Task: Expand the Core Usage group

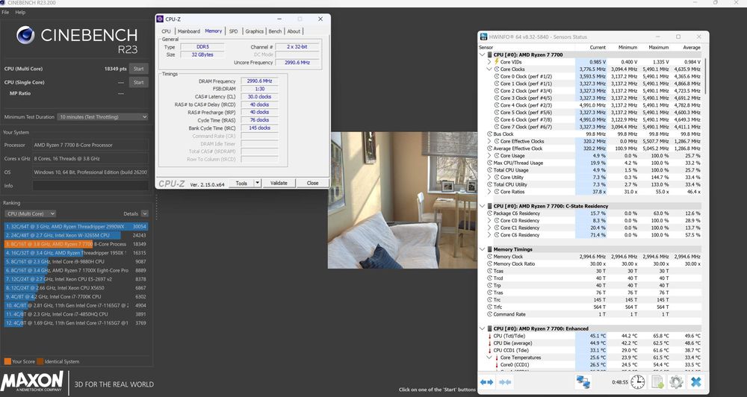Action: [x=489, y=156]
